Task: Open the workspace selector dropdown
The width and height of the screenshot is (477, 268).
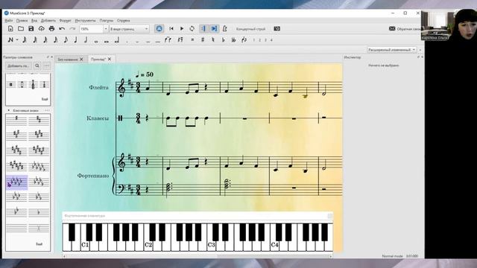Action: (392, 50)
